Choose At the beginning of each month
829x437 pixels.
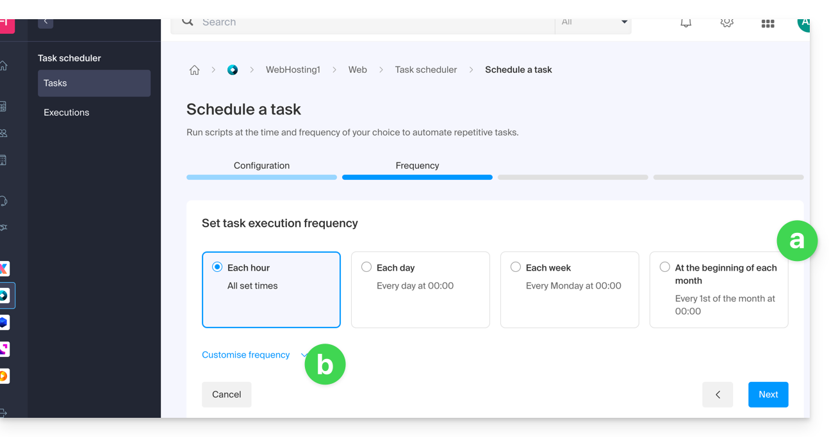coord(665,267)
